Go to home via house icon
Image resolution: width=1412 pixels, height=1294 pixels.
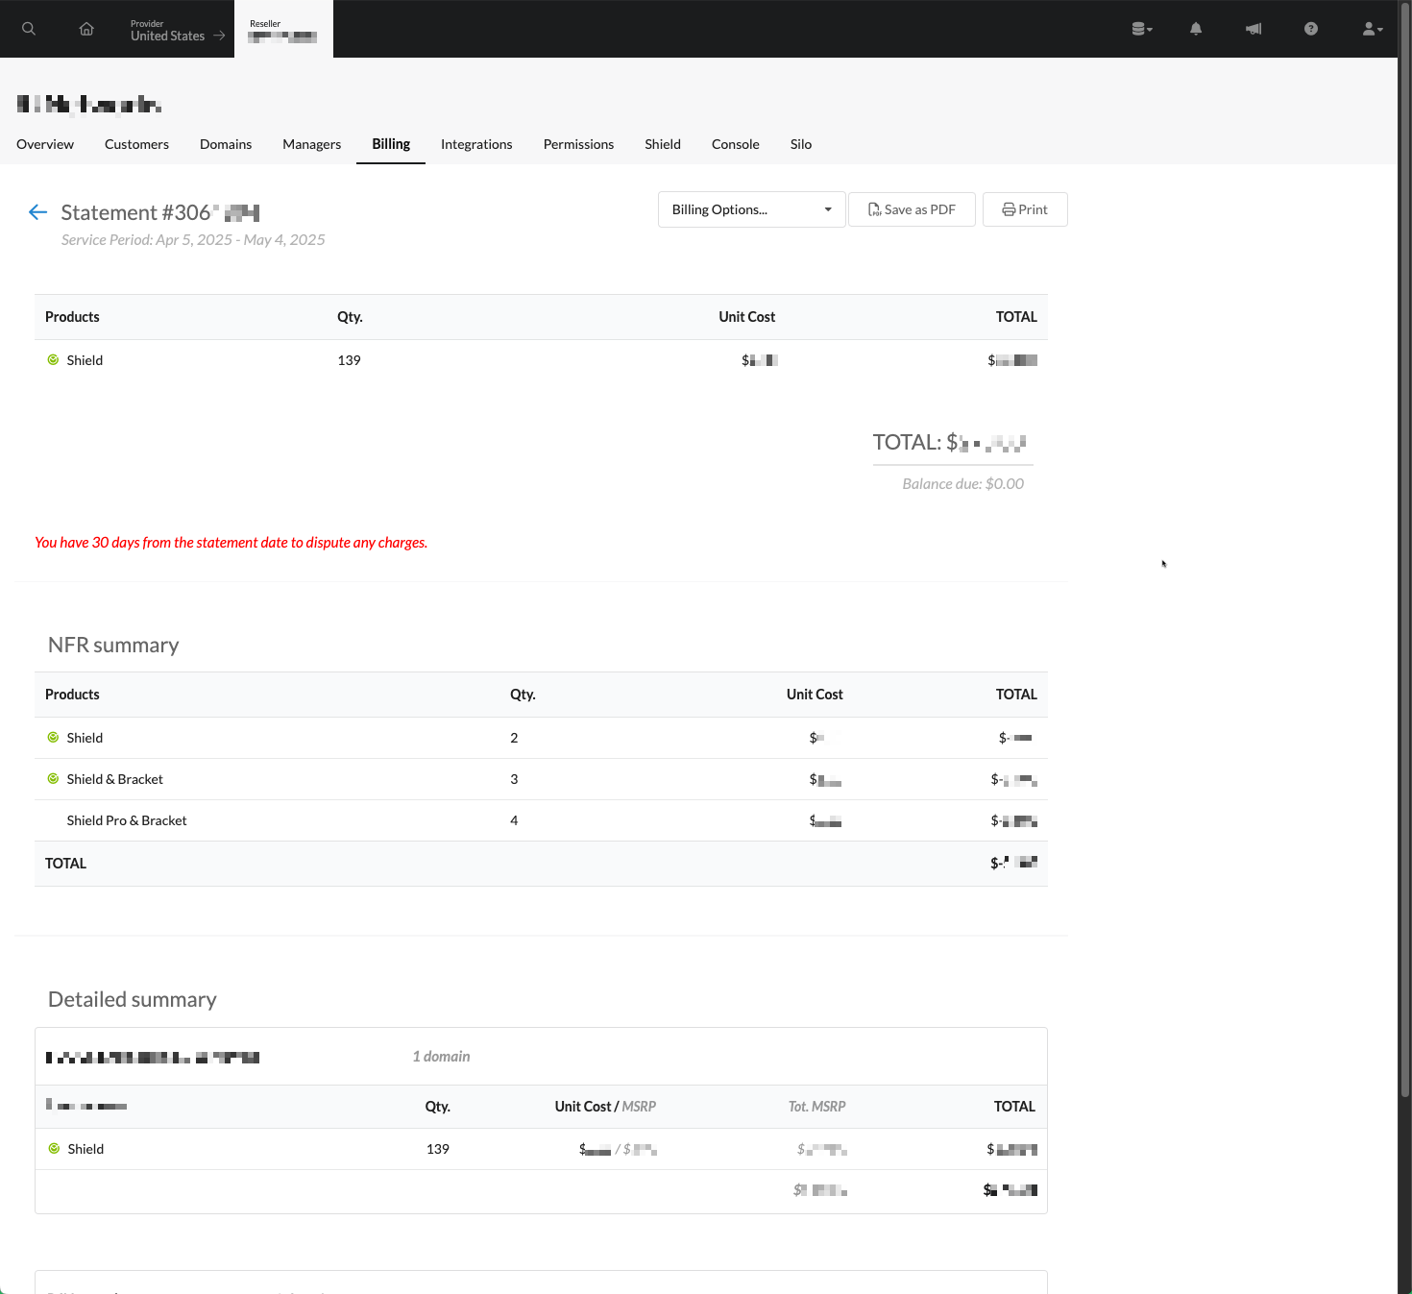[86, 29]
